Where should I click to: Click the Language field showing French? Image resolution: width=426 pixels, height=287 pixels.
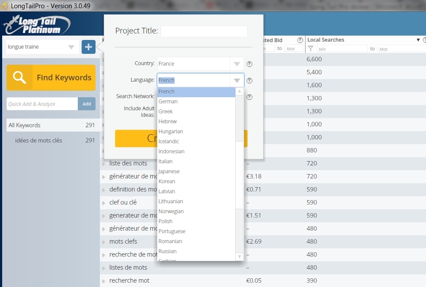coord(193,80)
